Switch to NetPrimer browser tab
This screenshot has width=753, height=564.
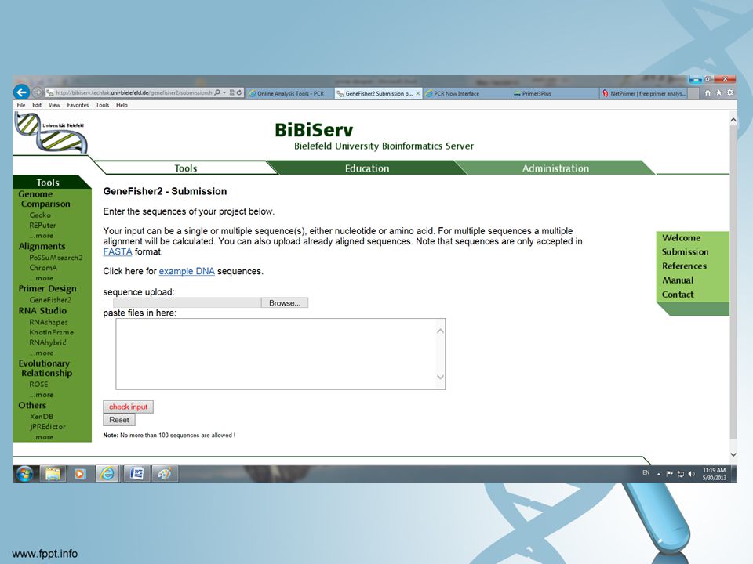pos(644,93)
